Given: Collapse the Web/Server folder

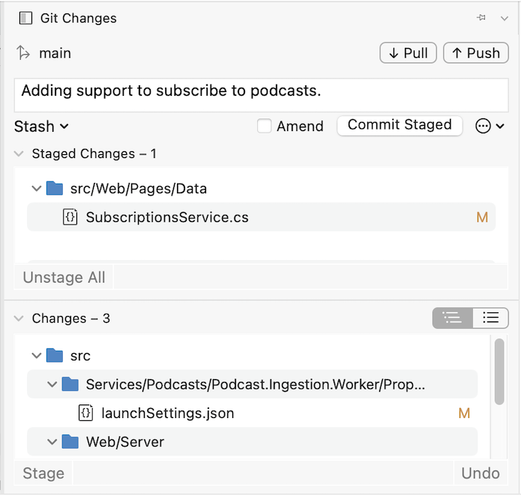Looking at the screenshot, I should pyautogui.click(x=52, y=442).
